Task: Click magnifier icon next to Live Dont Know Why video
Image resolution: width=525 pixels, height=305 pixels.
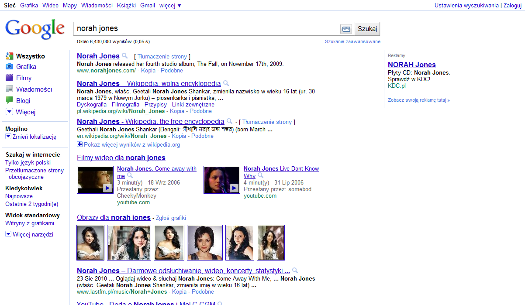Action: [260, 176]
